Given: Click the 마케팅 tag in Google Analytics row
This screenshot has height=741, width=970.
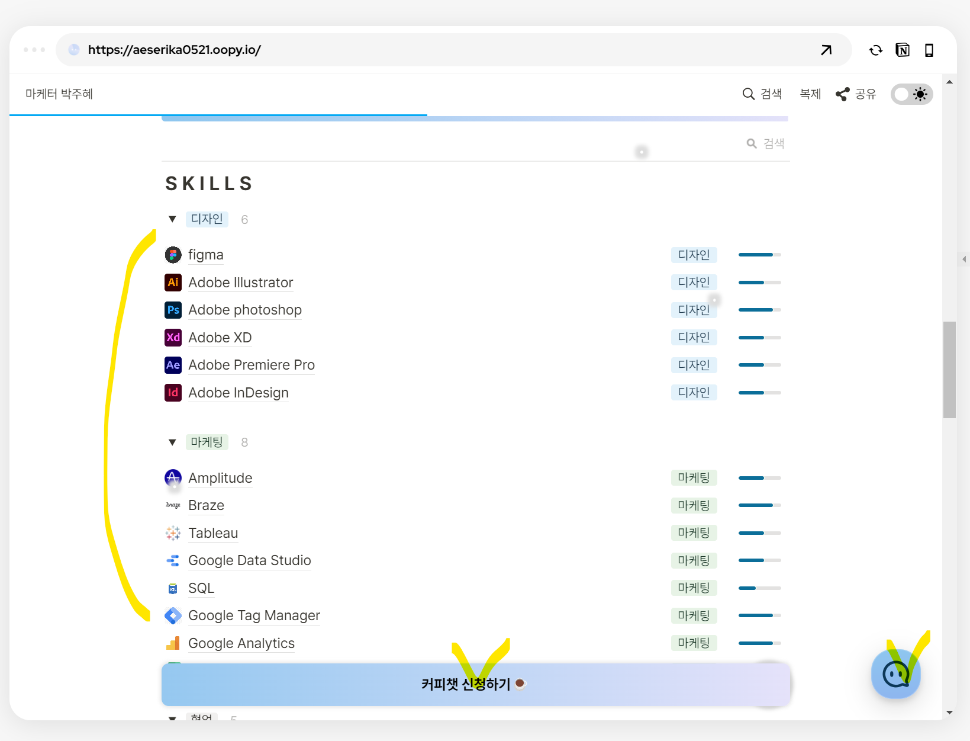Looking at the screenshot, I should [x=694, y=643].
